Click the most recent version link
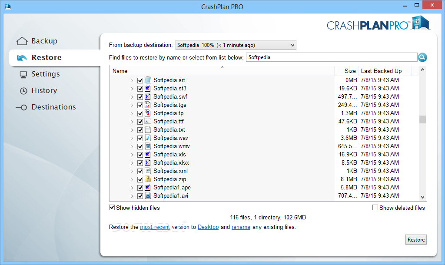Viewport: 445px width, 265px height. [155, 227]
